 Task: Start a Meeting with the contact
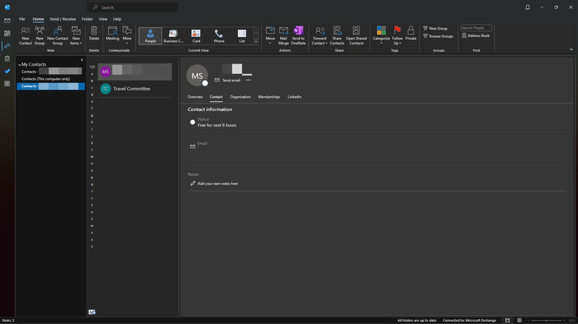[x=113, y=32]
